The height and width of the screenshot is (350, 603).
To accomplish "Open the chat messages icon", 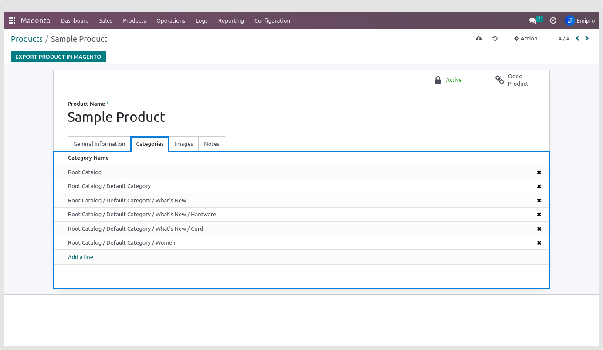I will (532, 20).
